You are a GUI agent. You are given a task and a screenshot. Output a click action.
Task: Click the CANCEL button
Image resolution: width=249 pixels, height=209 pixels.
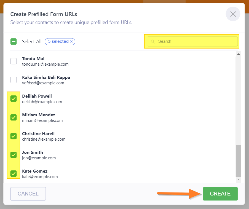[28, 194]
